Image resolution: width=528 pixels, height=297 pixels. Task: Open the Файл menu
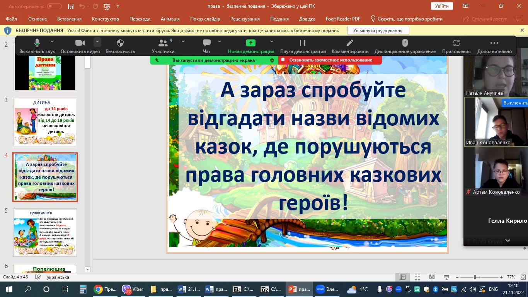pyautogui.click(x=11, y=19)
